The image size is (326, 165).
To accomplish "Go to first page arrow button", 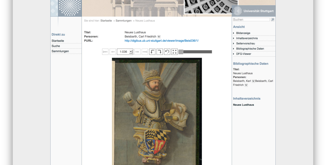I will 105,52.
